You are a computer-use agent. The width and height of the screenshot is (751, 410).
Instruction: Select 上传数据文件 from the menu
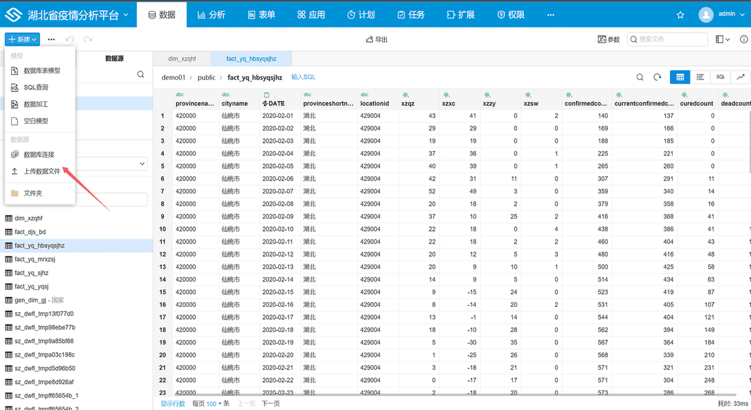pos(42,171)
